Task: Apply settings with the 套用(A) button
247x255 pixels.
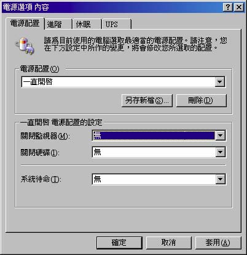Action: tap(218, 243)
